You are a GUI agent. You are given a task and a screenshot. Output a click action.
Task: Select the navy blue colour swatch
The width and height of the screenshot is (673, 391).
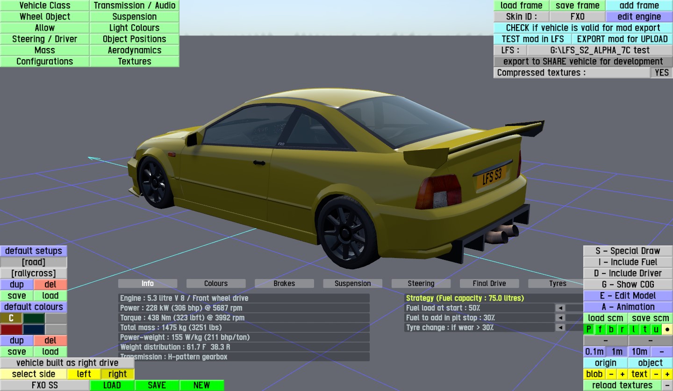coord(34,329)
